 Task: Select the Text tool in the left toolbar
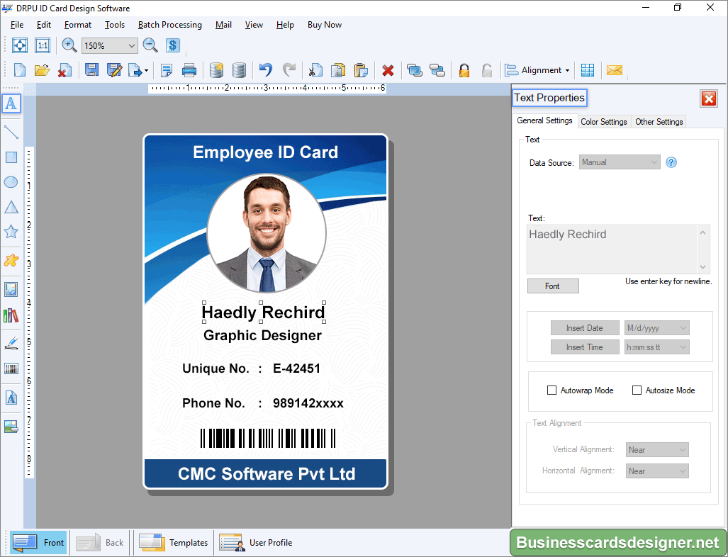[11, 103]
